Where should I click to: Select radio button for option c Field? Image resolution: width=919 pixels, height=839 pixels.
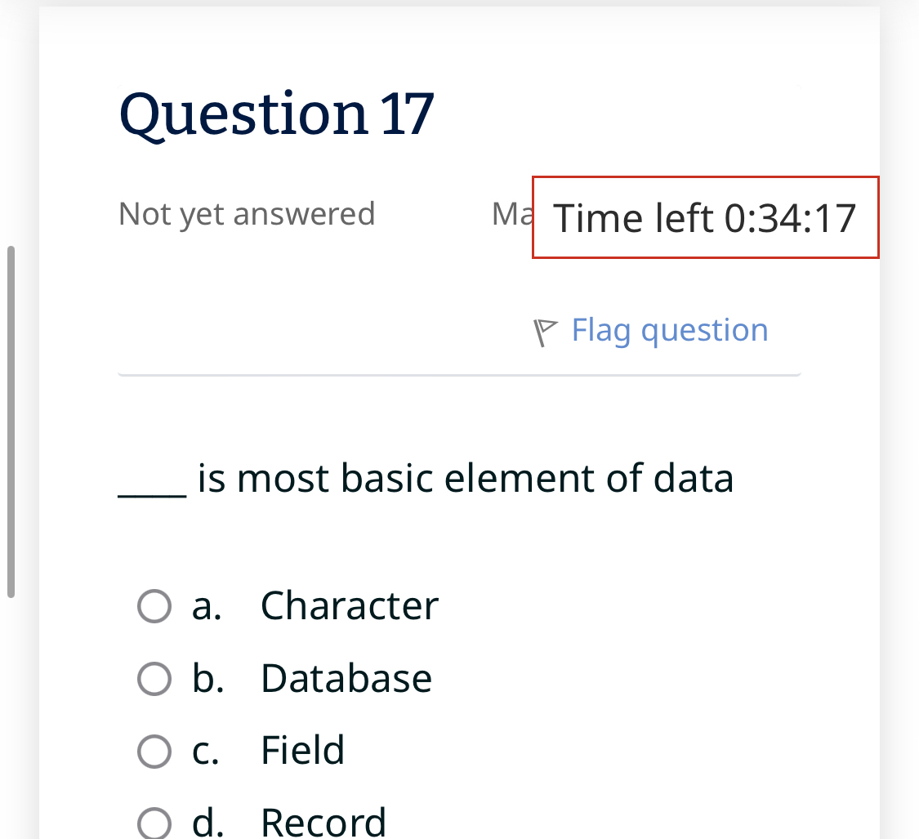click(154, 750)
